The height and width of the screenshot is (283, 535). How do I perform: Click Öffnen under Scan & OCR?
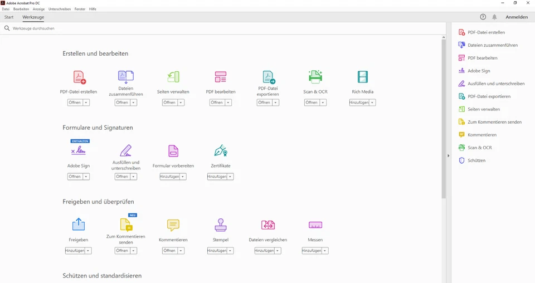312,103
